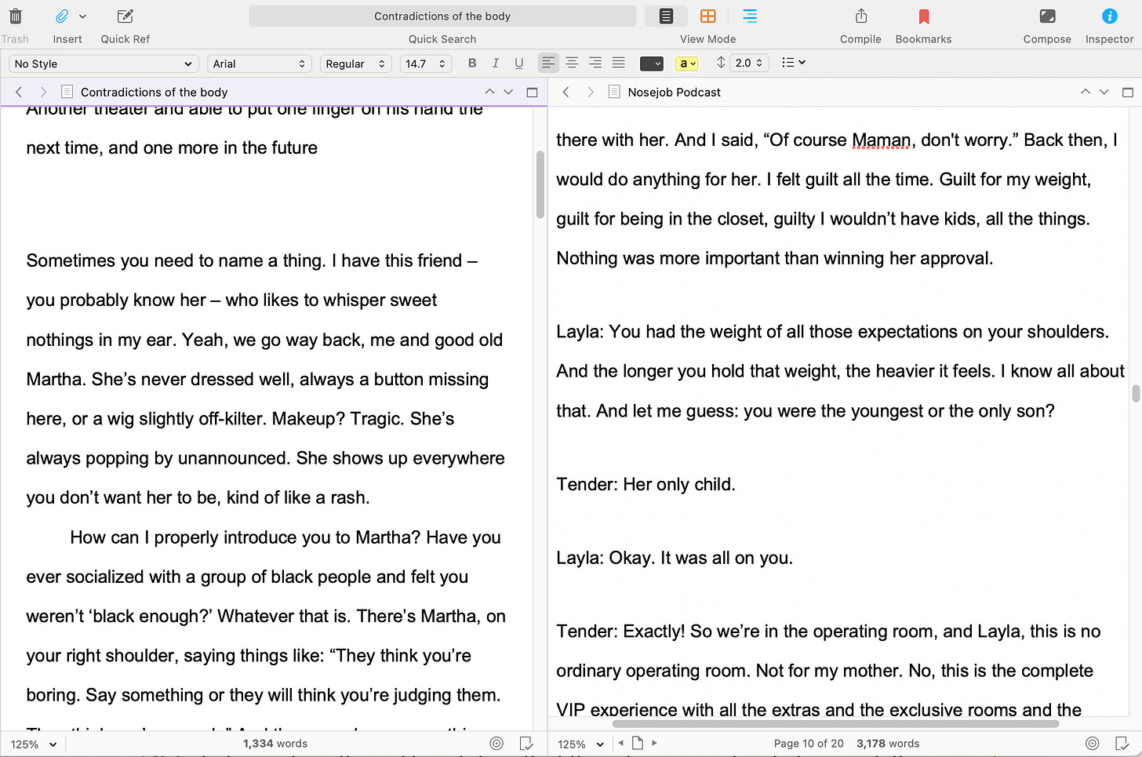
Task: Open the yellow highlight color swatch
Action: 686,62
